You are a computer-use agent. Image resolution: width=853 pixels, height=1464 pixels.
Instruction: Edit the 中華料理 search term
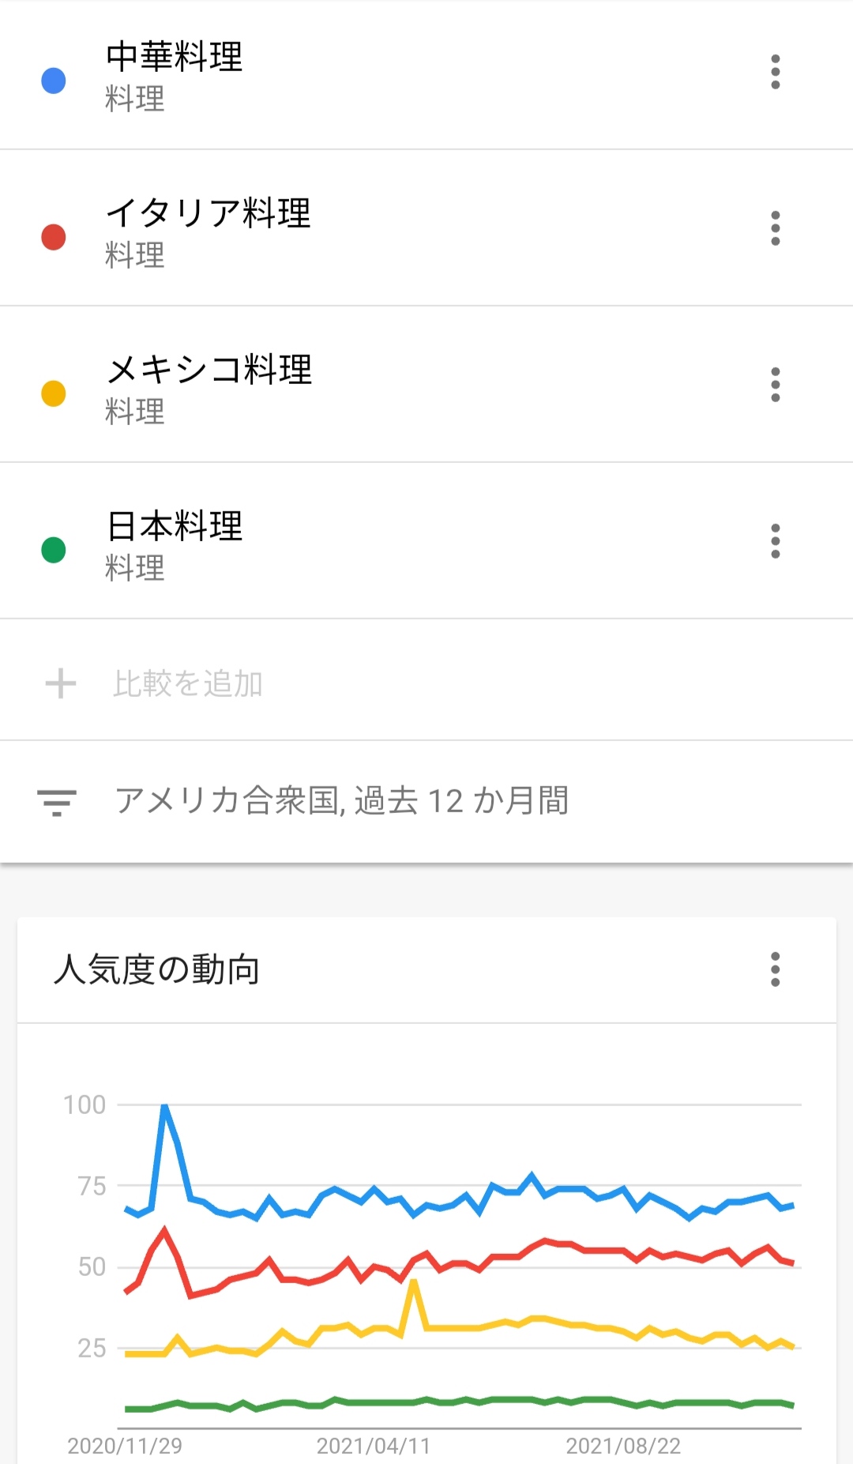tap(175, 57)
